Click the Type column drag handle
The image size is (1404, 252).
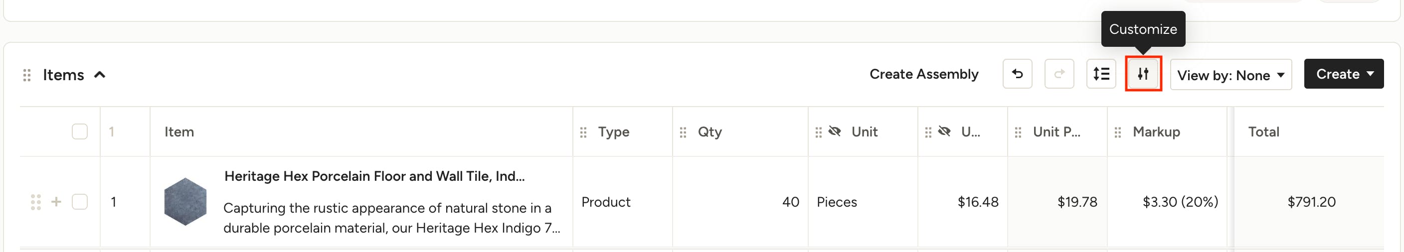(583, 132)
